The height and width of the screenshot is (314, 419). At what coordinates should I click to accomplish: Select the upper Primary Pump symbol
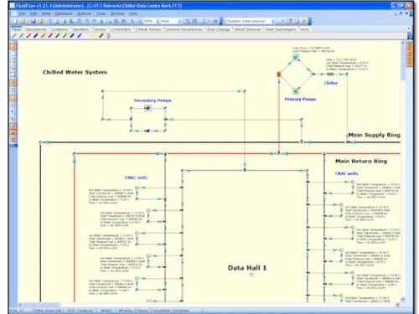(x=296, y=57)
